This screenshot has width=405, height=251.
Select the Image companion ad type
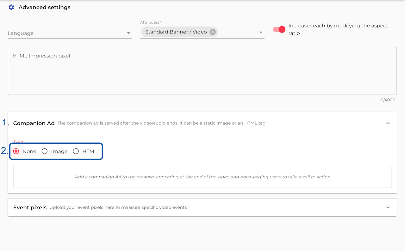pyautogui.click(x=45, y=152)
